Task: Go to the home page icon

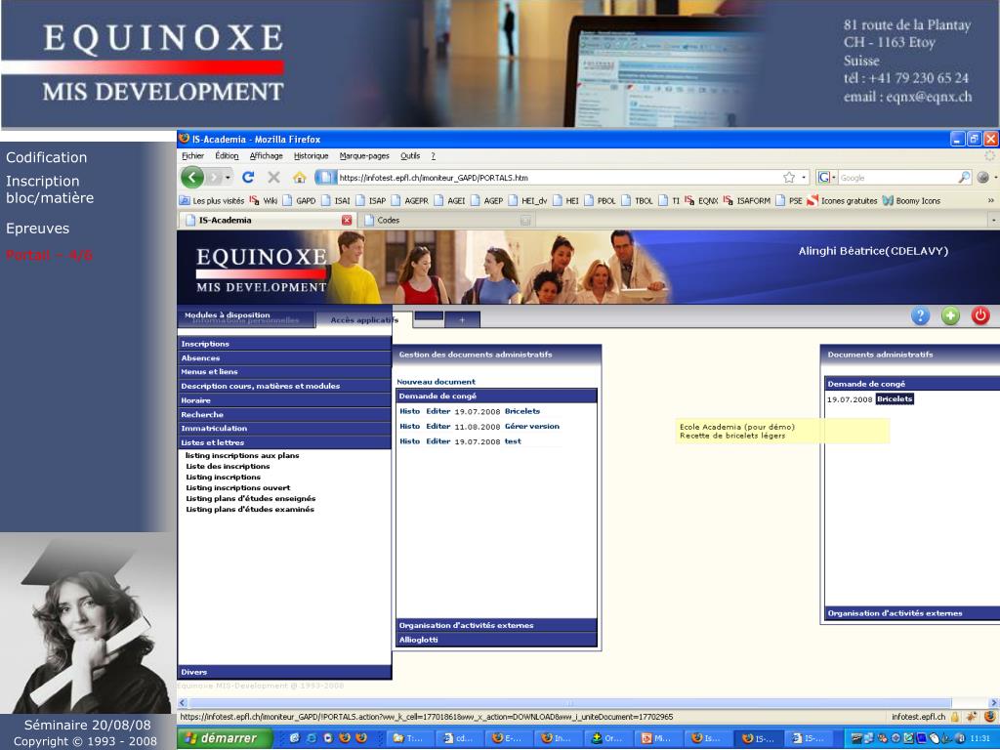Action: [x=299, y=178]
